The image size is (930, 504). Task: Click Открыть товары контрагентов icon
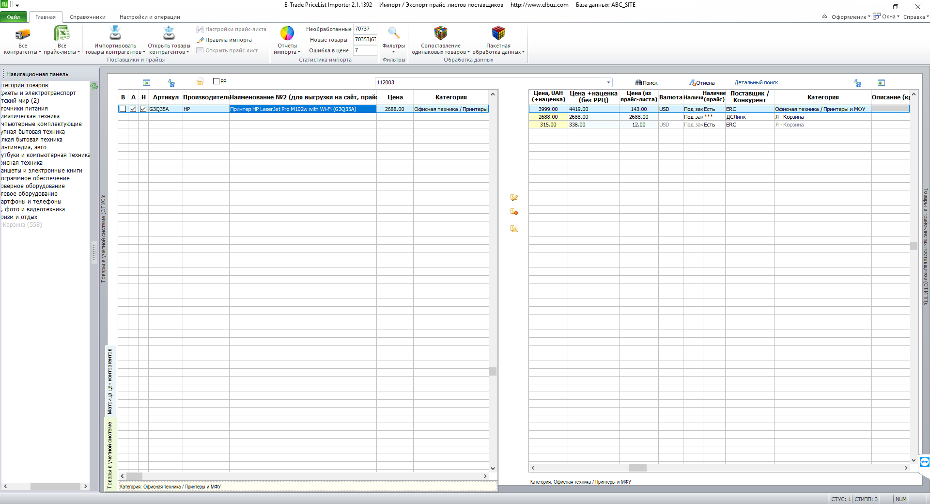[x=169, y=33]
